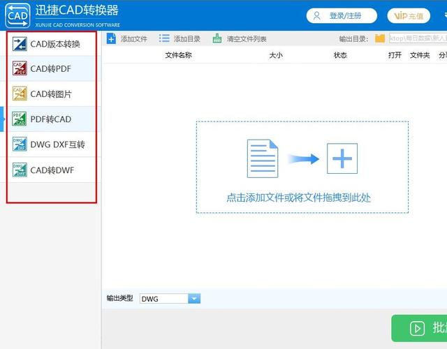This screenshot has height=349, width=447.
Task: Click the 打开 column header
Action: point(395,55)
